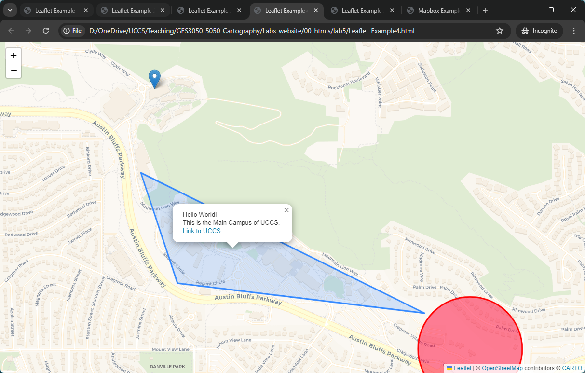Click the 'Damon Drive' street label
The width and height of the screenshot is (585, 373).
tap(548, 206)
